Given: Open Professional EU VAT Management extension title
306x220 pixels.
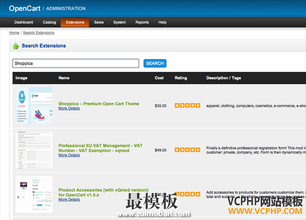Looking at the screenshot, I should tap(100, 148).
